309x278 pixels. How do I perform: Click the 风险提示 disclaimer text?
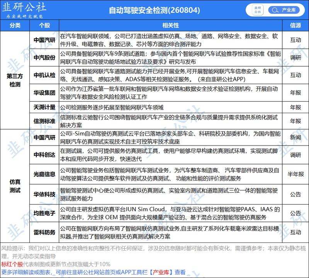(x=153, y=252)
